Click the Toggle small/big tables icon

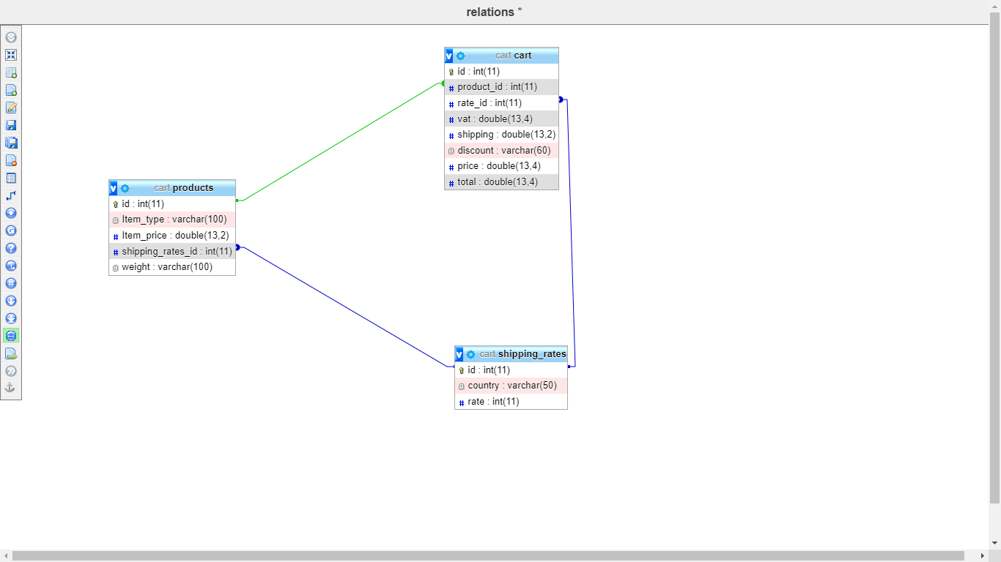(11, 318)
